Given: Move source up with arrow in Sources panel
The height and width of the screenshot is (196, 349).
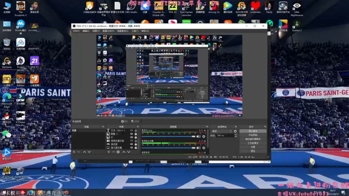Looking at the screenshot, I should [x=124, y=152].
